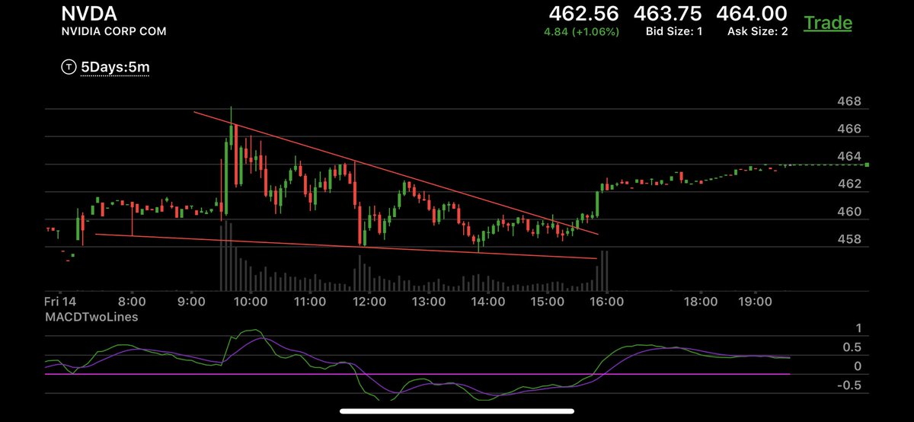914x422 pixels.
Task: Tap the 462 price axis label
Action: (x=849, y=184)
